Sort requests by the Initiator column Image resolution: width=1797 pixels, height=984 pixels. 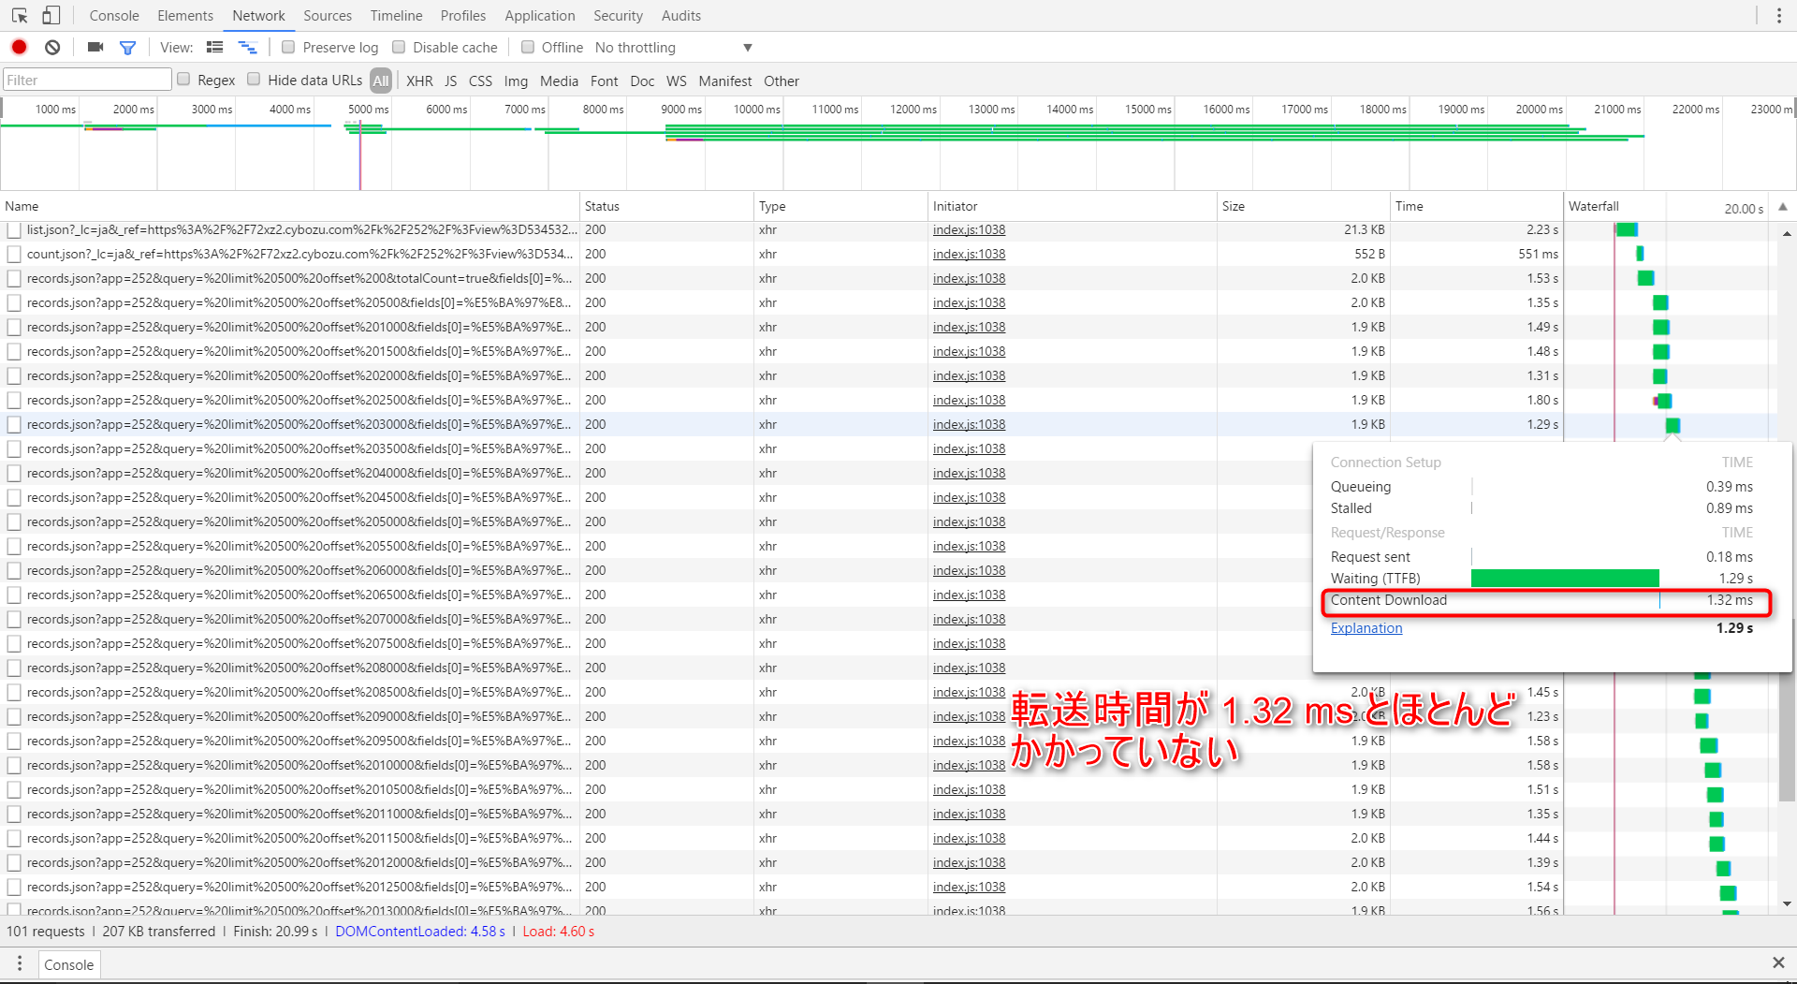tap(1073, 207)
